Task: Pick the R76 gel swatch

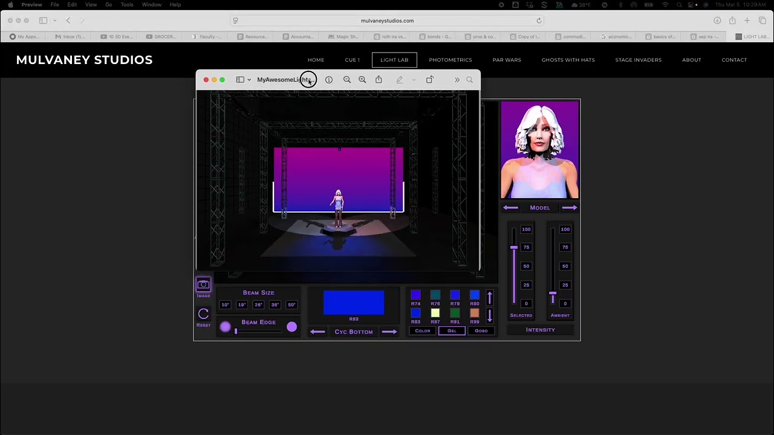Action: pos(435,295)
